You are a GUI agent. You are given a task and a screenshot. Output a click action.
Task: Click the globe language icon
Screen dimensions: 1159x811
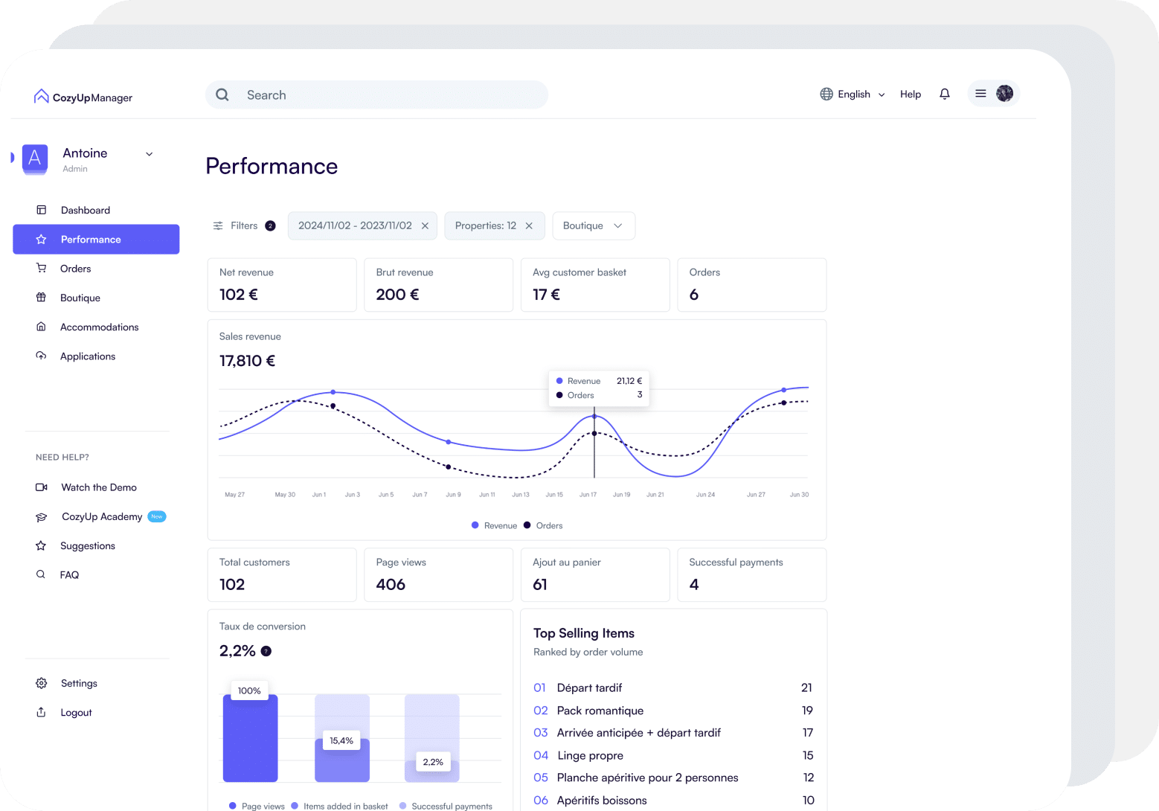tap(826, 94)
